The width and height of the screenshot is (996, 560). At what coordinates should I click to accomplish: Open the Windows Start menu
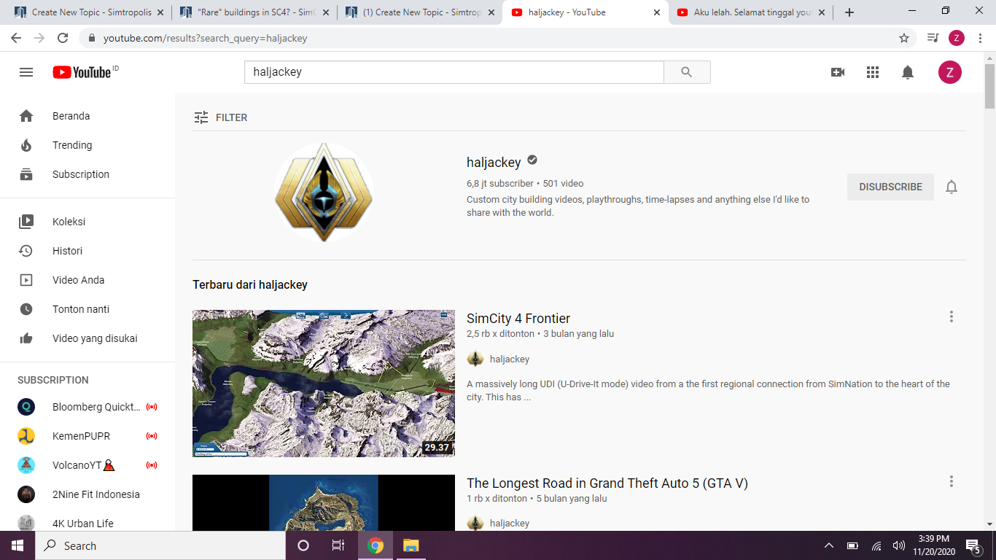pos(17,545)
